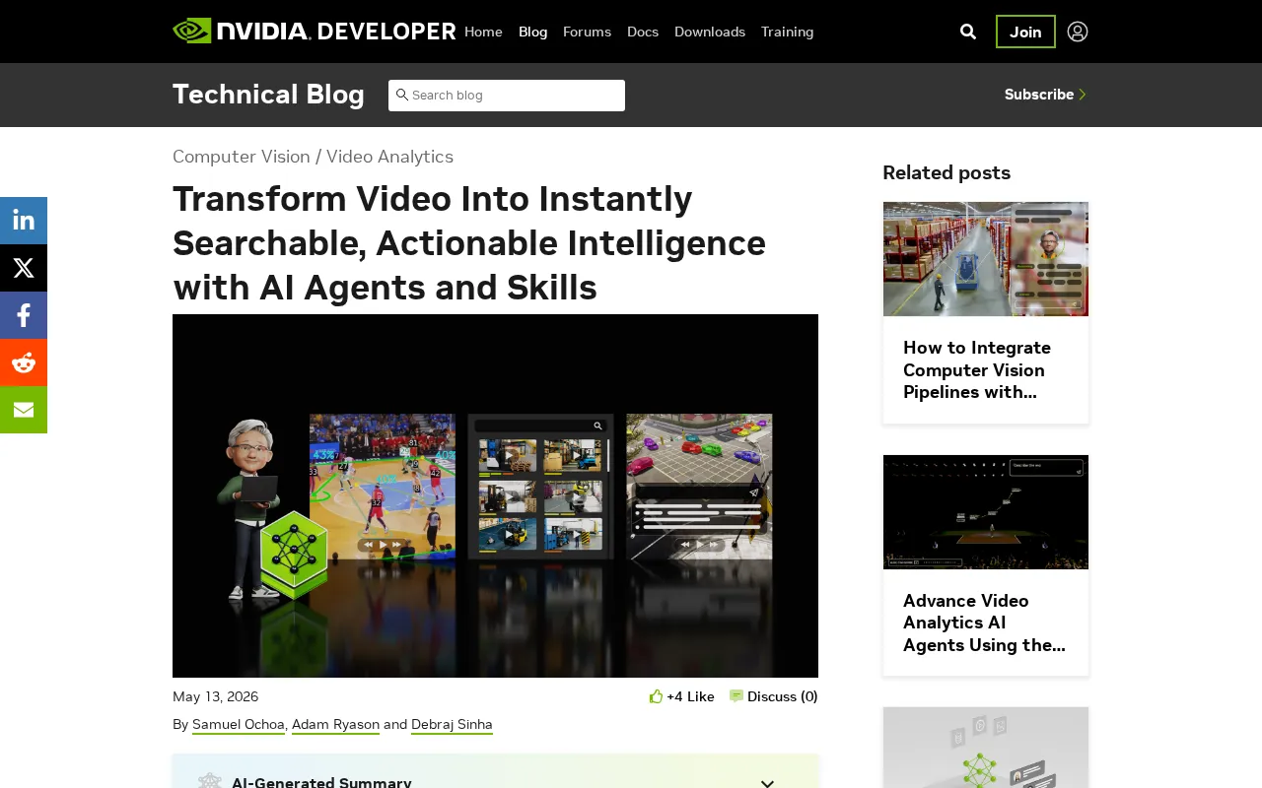Click the AI-Generated Summary sparkle icon
The image size is (1262, 788).
(209, 783)
